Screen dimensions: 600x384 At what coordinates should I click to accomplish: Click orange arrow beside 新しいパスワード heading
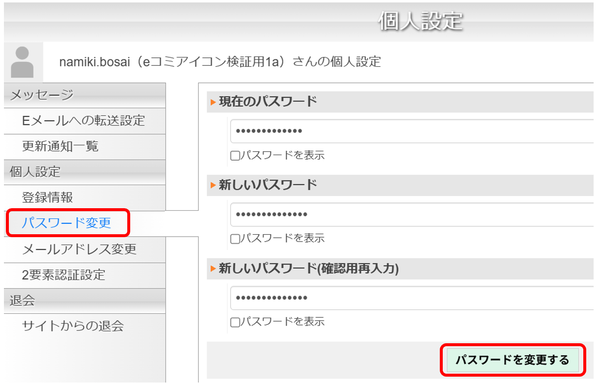click(x=213, y=185)
